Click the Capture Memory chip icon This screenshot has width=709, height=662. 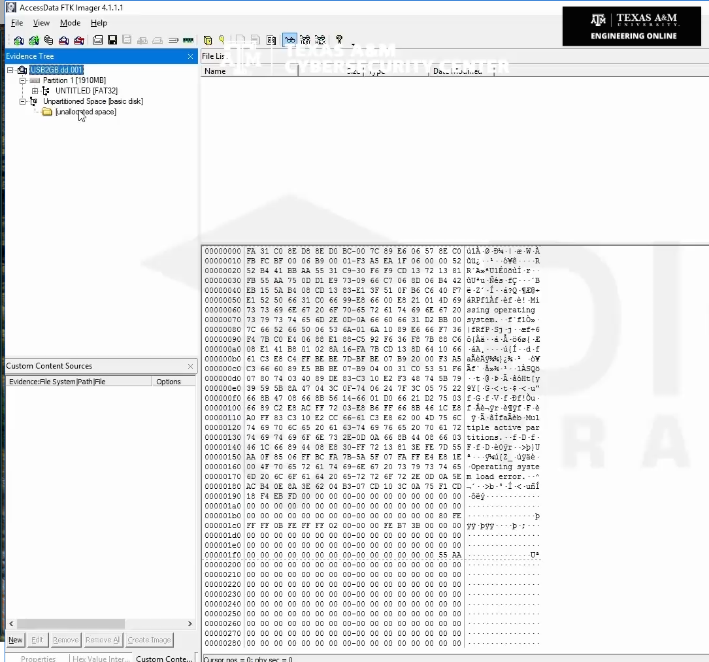coord(188,41)
